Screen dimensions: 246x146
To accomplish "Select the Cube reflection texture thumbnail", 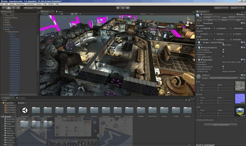I will tap(240, 111).
